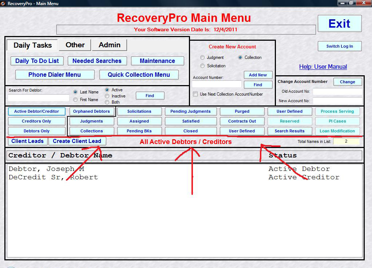Viewport: 372px width, 268px height.
Task: Select the Inactive debtor filter
Action: 107,96
